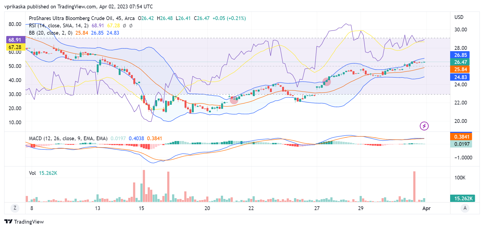The width and height of the screenshot is (484, 229).
Task: Click the 30.00 price scale label
Action: click(460, 30)
